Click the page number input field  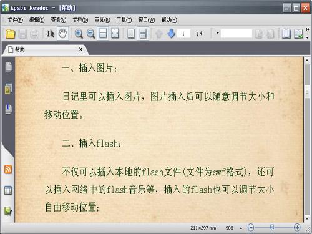(184, 34)
